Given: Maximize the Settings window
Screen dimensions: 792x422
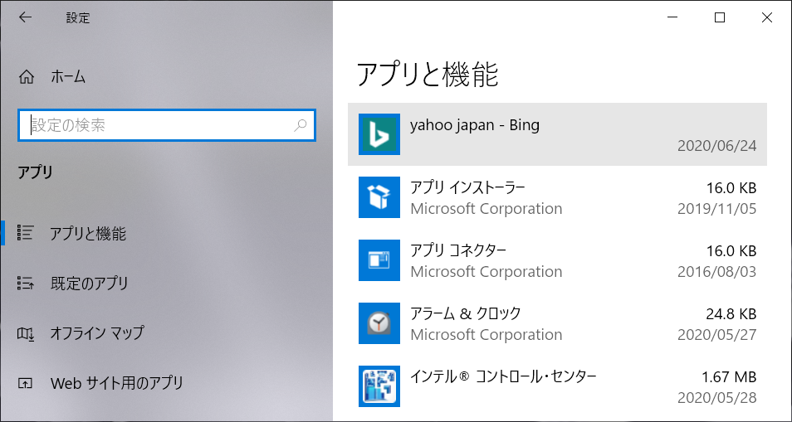Looking at the screenshot, I should (x=720, y=17).
